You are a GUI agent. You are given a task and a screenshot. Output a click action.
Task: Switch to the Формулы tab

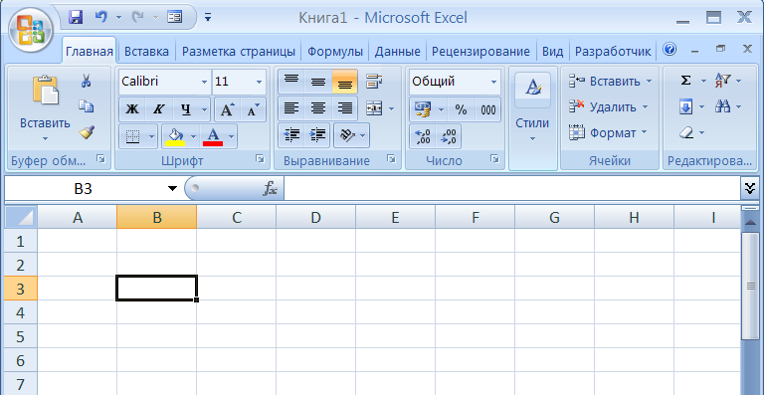point(335,52)
